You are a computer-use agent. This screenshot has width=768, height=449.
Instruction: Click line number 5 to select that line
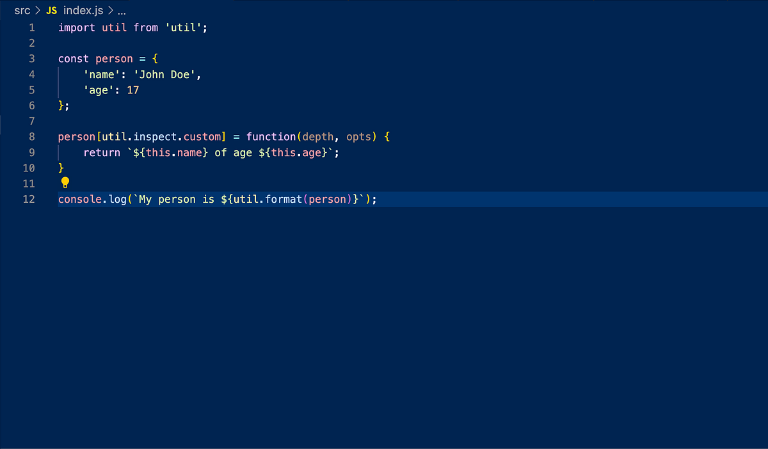pos(31,90)
